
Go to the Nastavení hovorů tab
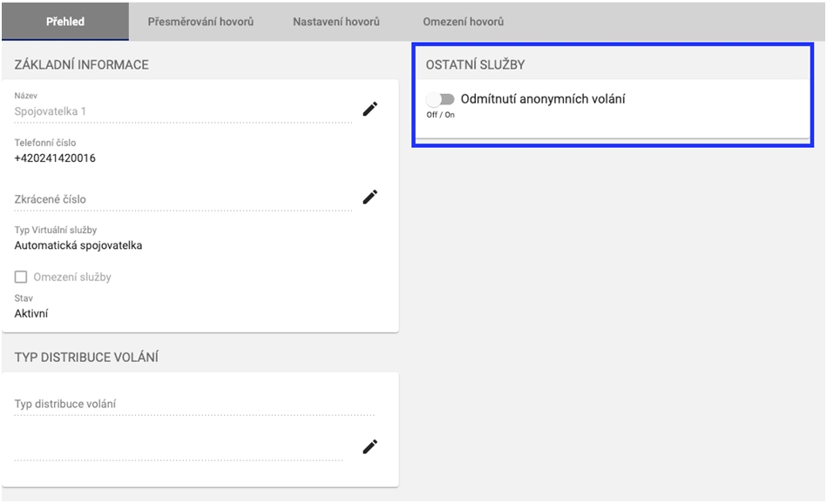click(336, 21)
